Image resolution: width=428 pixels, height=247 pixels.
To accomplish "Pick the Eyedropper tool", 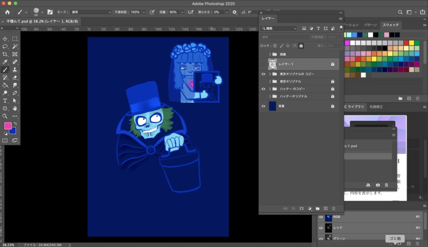I will point(5,62).
